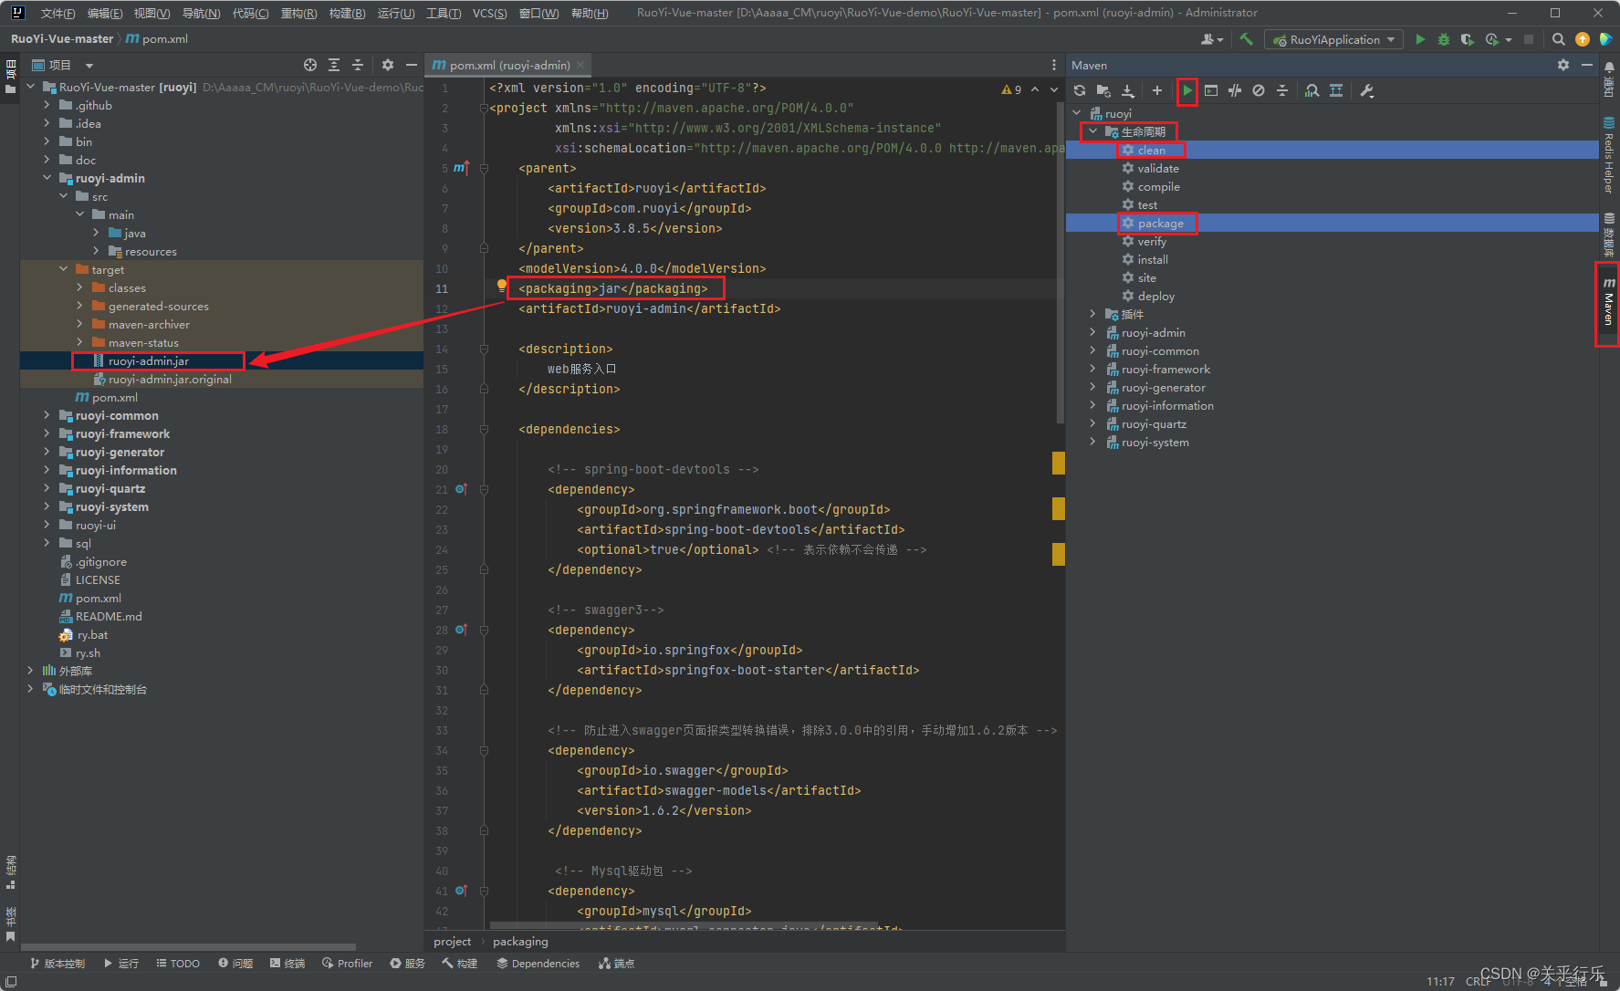This screenshot has width=1620, height=991.
Task: Collapse the Maven lifecycle node
Action: [x=1092, y=131]
